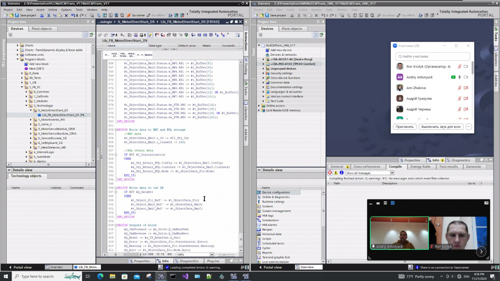Expand =CM+MCC01-A0 Device Proxy node
This screenshot has width=500, height=281.
tap(263, 59)
